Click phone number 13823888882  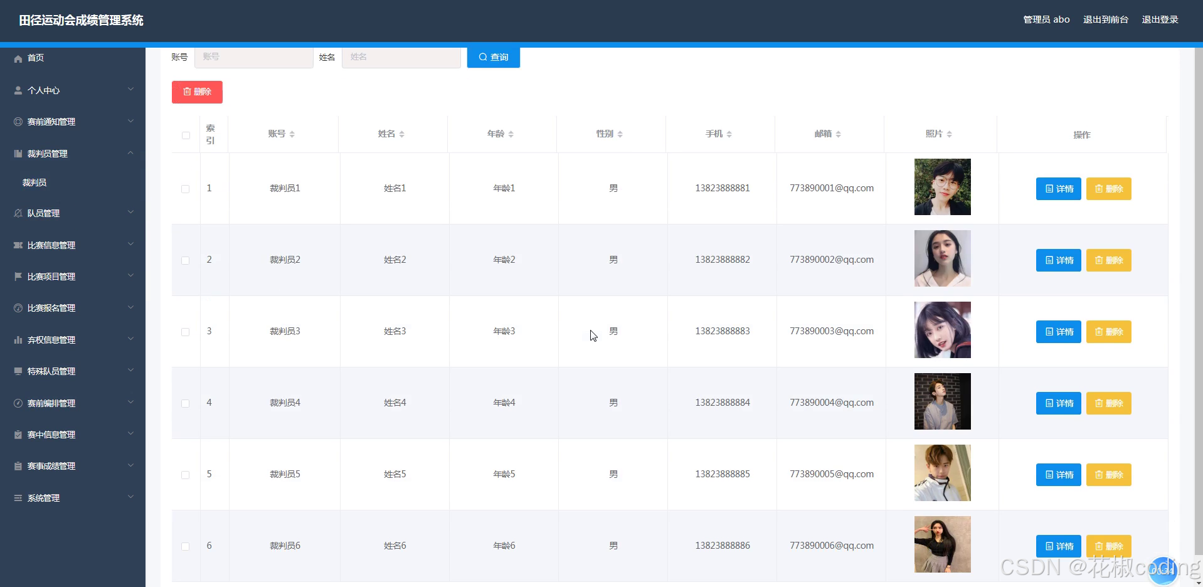click(x=723, y=260)
